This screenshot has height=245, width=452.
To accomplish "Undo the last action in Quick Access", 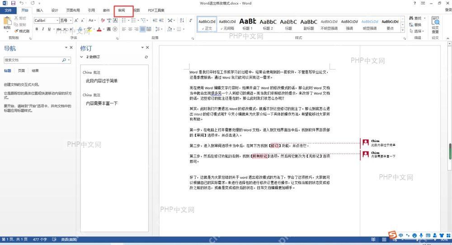I will click(x=22, y=3).
